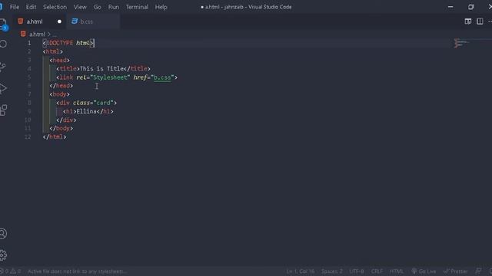This screenshot has height=276, width=492.
Task: Click Ln 1, Col 16 cursor position
Action: pyautogui.click(x=301, y=271)
